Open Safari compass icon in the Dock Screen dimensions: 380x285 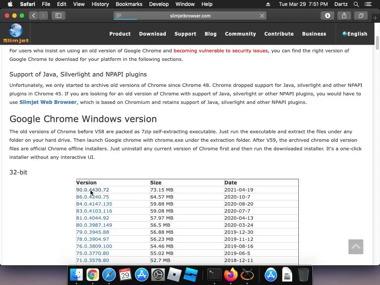[109, 275]
